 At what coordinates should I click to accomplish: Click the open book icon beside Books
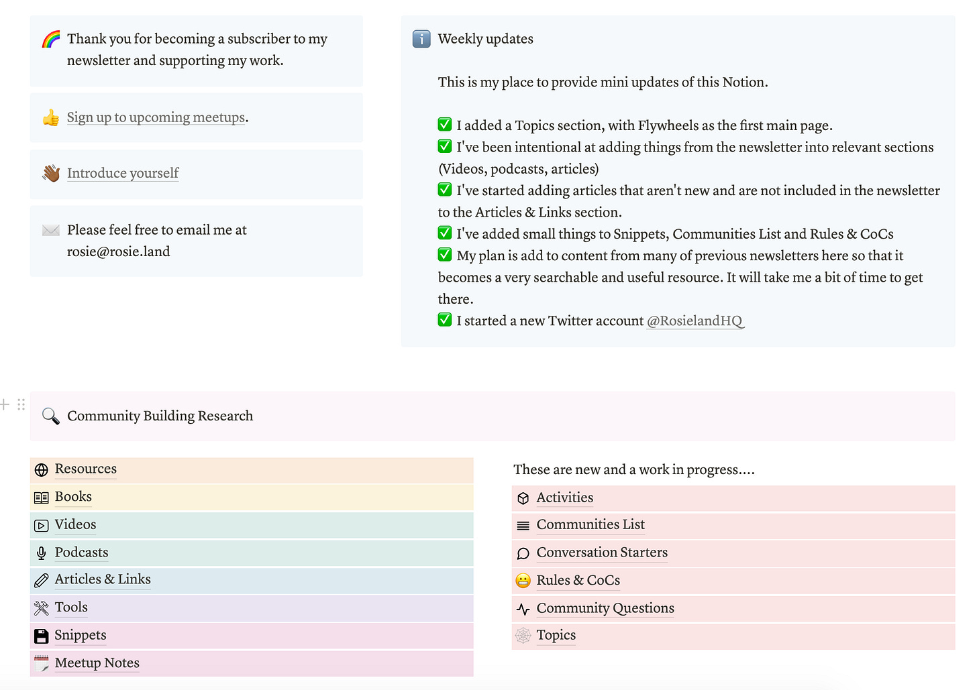pos(42,498)
